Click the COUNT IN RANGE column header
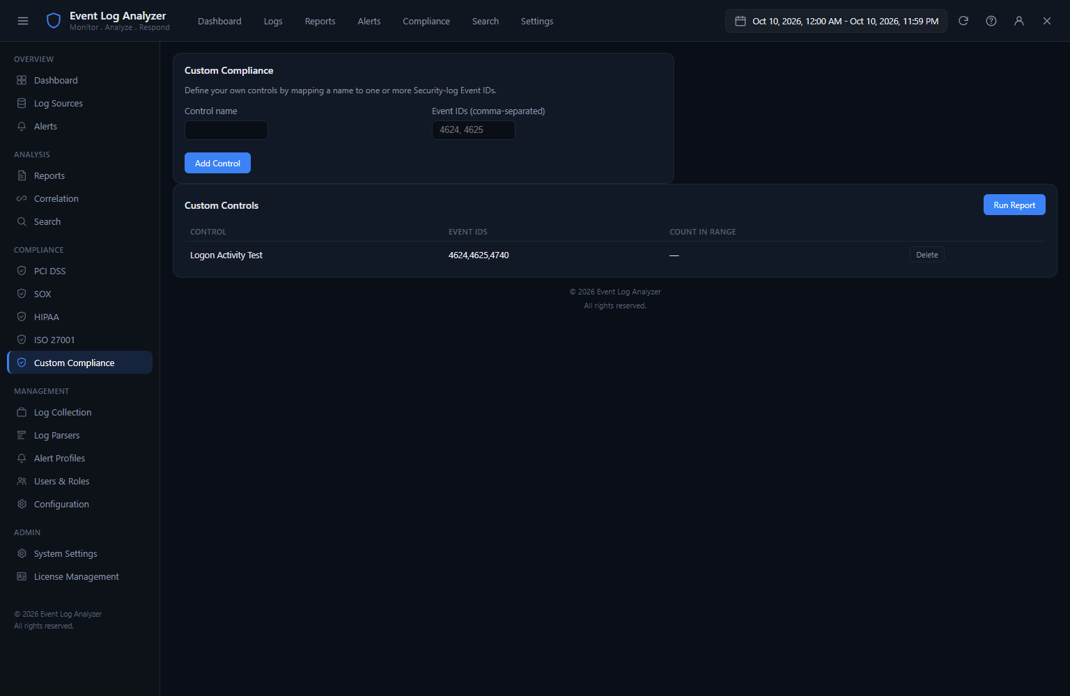Viewport: 1070px width, 696px height. [703, 232]
